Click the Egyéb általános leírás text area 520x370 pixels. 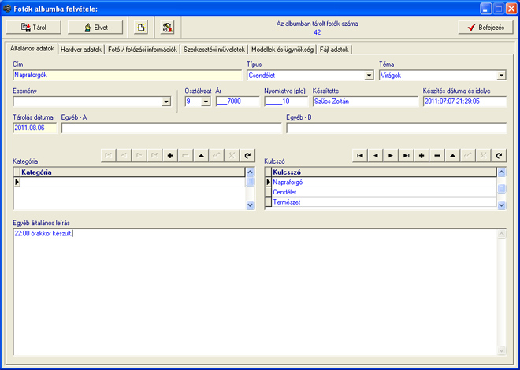tap(255, 292)
